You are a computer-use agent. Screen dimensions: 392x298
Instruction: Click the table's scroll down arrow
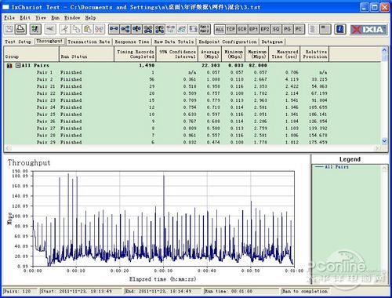point(384,141)
